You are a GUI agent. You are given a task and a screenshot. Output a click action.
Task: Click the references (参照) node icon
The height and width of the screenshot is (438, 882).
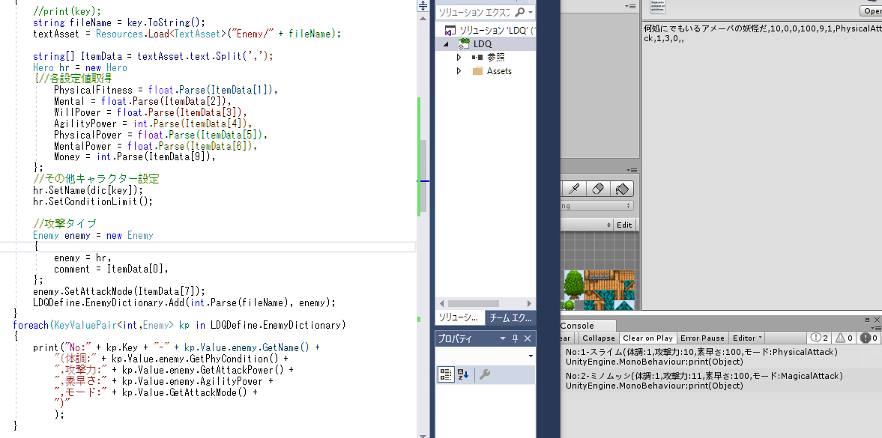coord(478,58)
